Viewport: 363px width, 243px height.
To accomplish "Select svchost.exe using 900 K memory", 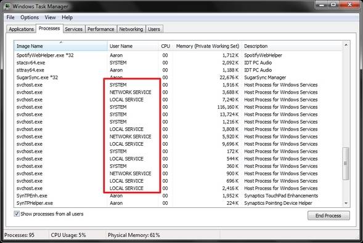I will (177, 173).
